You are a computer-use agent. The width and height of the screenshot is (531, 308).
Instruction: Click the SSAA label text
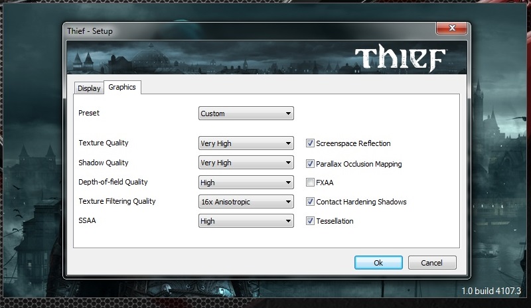[x=87, y=220]
